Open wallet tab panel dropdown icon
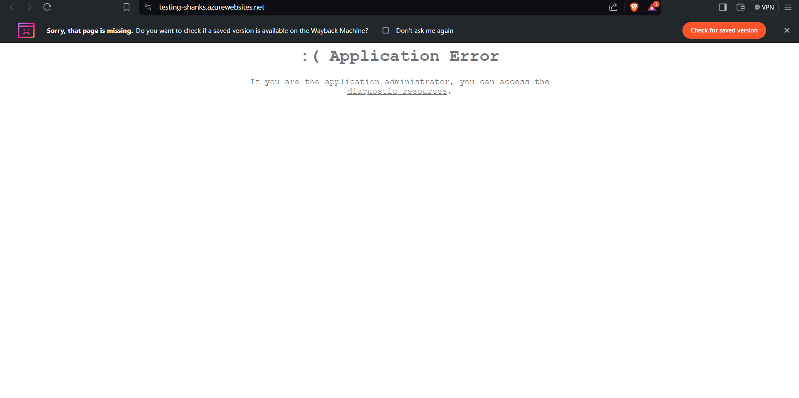Screen dimensions: 799x398 point(740,7)
